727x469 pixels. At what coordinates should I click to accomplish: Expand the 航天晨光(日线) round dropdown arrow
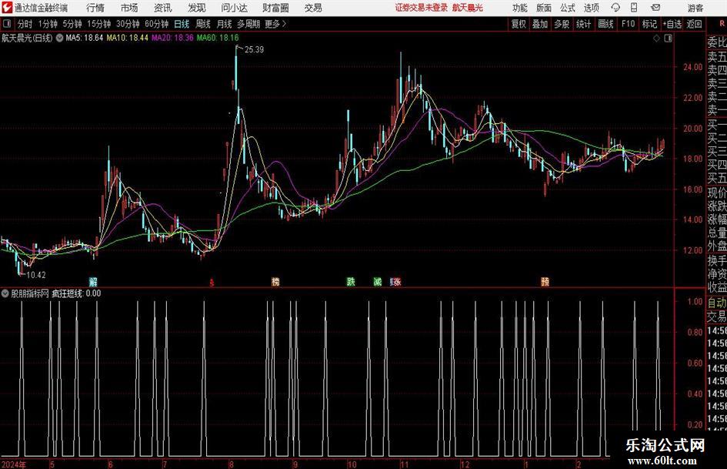[59, 39]
